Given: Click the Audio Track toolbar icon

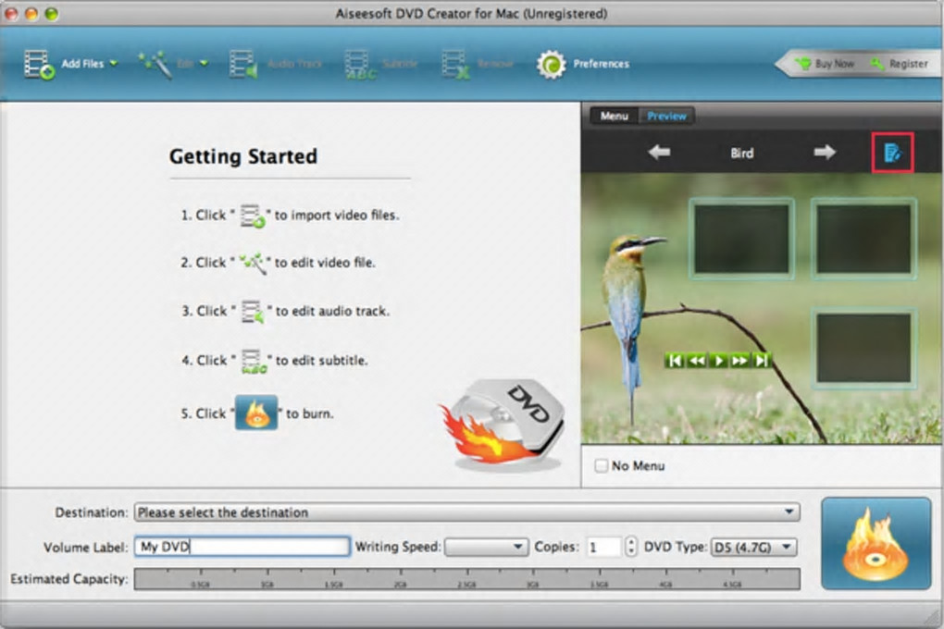Looking at the screenshot, I should [243, 65].
